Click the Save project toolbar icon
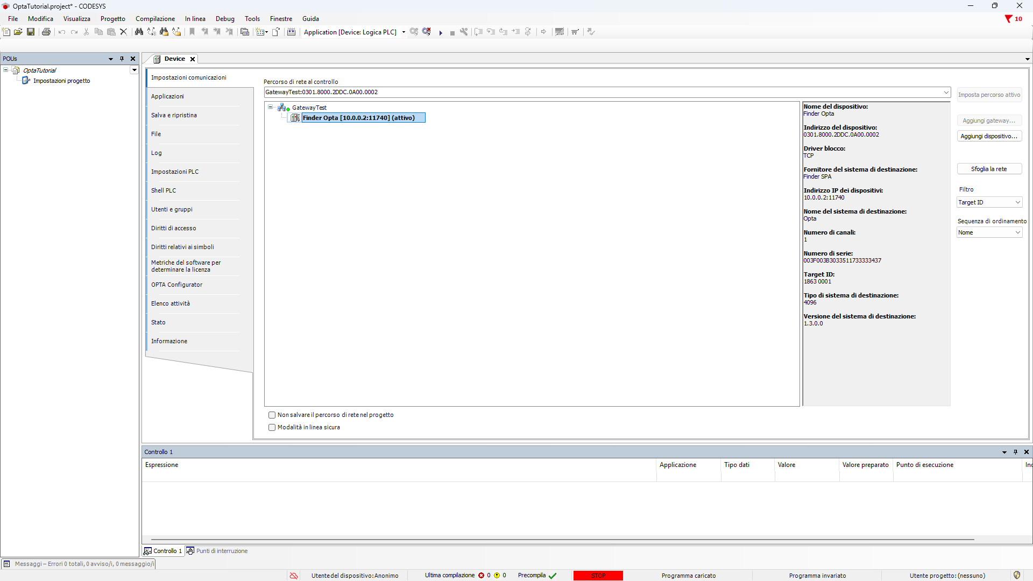This screenshot has width=1033, height=581. coord(31,32)
